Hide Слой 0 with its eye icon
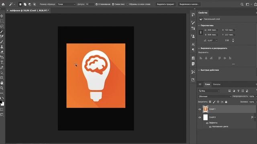The height and width of the screenshot is (144, 257). 200,117
